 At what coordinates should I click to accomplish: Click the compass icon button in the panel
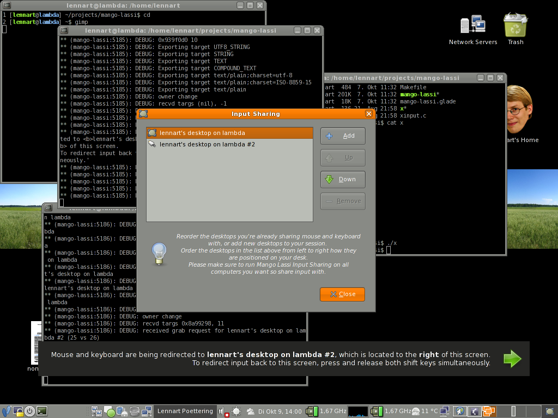pos(460,411)
